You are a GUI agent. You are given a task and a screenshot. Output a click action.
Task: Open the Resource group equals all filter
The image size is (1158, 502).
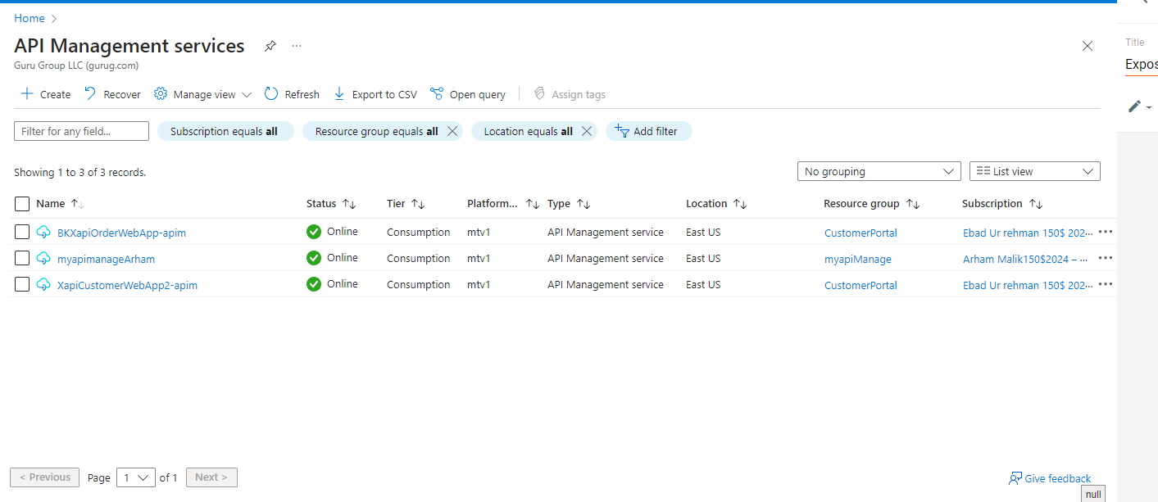click(x=376, y=131)
